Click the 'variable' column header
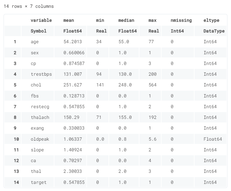The height and width of the screenshot is (191, 231). coord(41,20)
